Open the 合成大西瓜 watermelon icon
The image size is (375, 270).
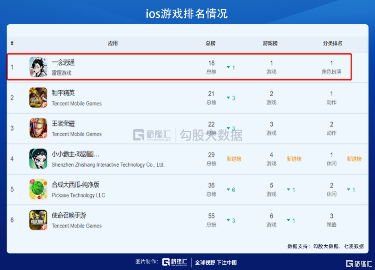click(38, 189)
